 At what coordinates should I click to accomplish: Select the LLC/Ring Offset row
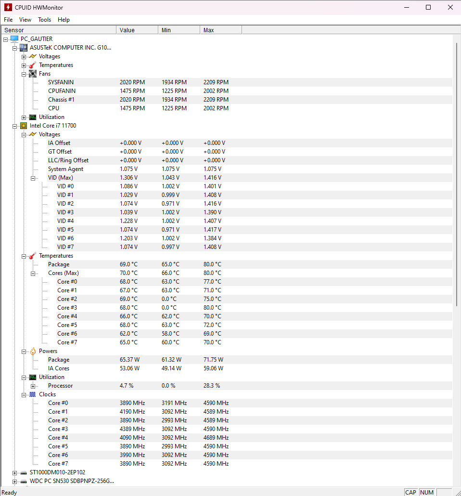[250, 160]
